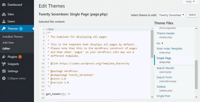The width and height of the screenshot is (200, 102).
Task: Click the Themes update count badge
Action: [21, 29]
